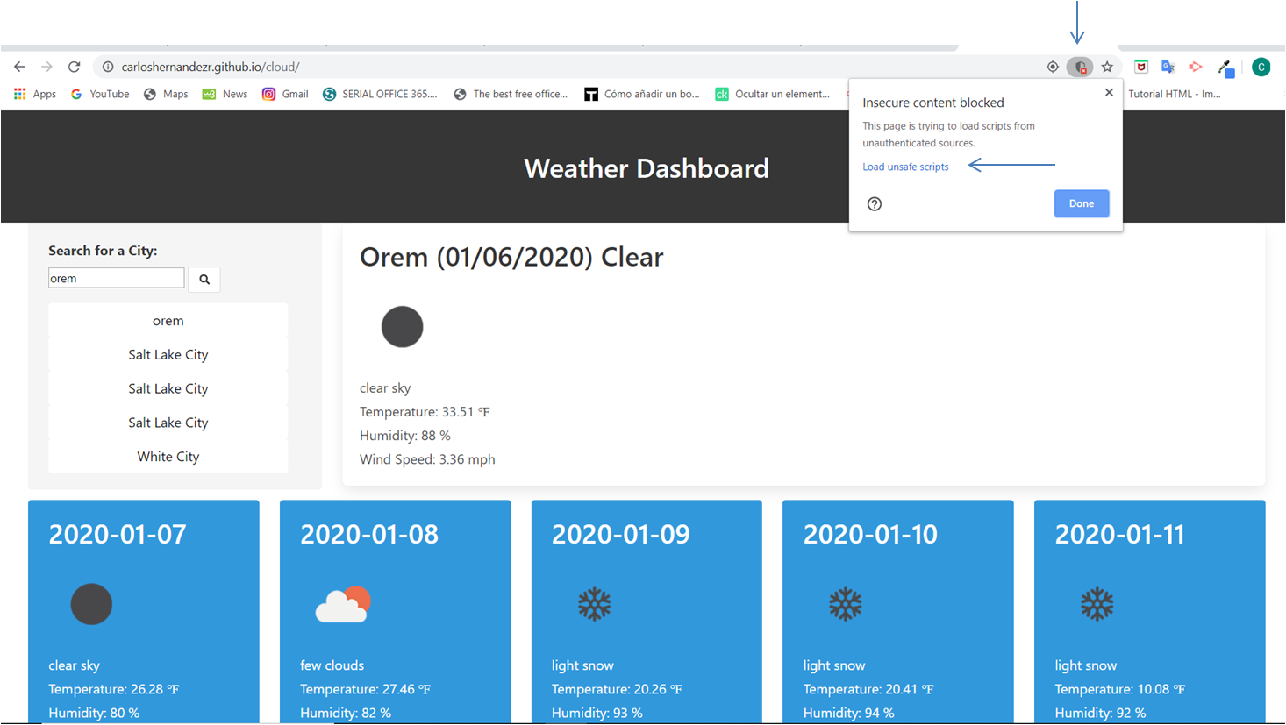This screenshot has height=725, width=1286.
Task: Open the Google Translate extension icon
Action: pos(1168,67)
